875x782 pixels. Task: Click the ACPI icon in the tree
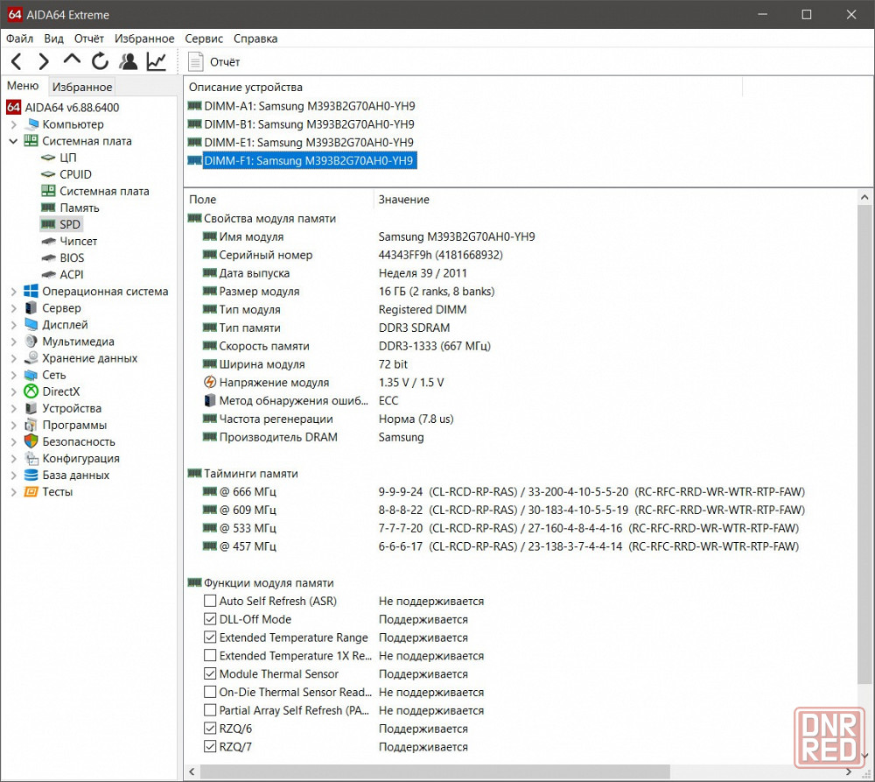coord(48,275)
